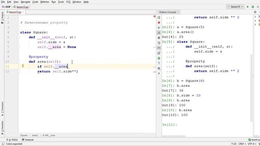The image size is (260, 146).
Task: Open the File menu
Action: tap(3, 2)
